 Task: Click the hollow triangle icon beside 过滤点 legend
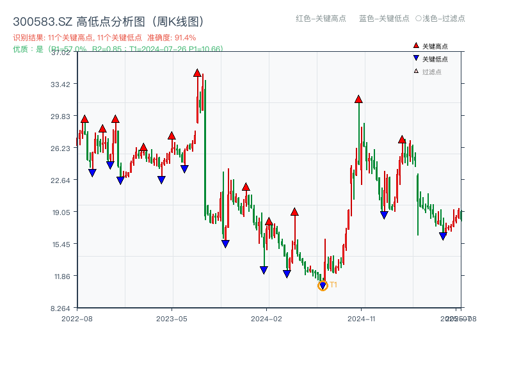coord(416,70)
